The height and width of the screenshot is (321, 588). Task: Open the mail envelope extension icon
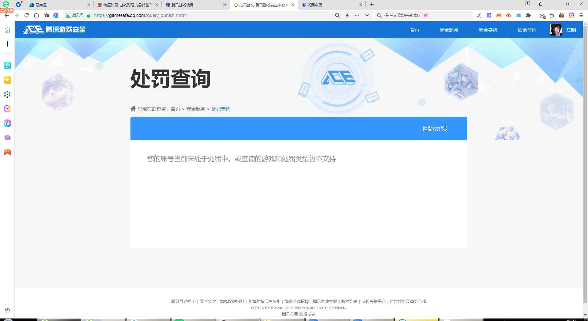518,15
